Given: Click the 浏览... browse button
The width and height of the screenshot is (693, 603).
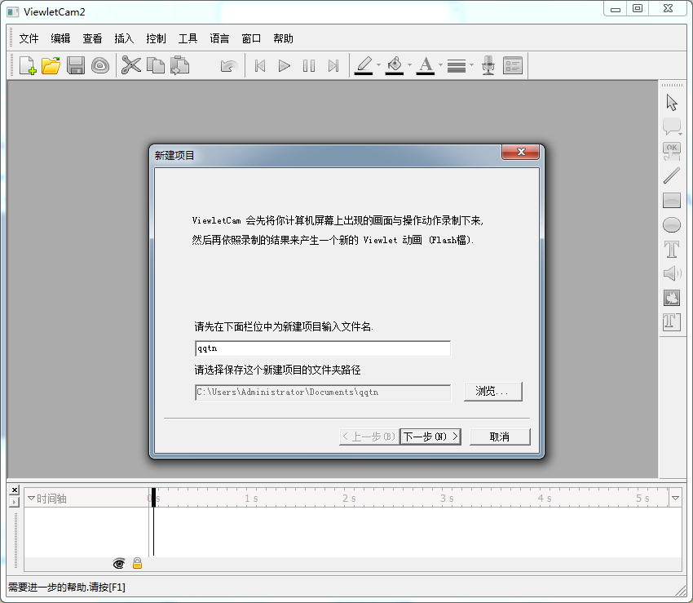Looking at the screenshot, I should click(x=492, y=392).
